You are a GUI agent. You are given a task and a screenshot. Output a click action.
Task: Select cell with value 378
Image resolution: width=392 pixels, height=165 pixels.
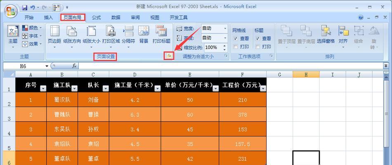[243, 115]
